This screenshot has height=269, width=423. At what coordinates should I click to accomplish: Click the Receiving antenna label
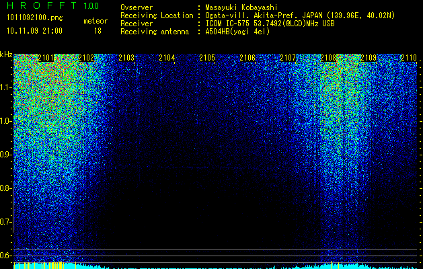(155, 32)
